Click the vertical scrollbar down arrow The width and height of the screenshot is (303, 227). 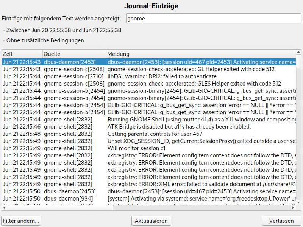(x=298, y=202)
